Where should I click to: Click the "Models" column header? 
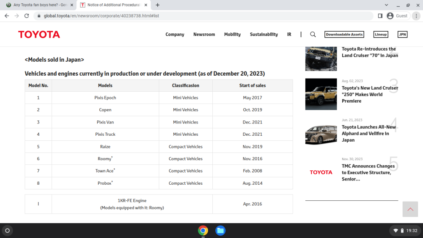[x=105, y=85]
